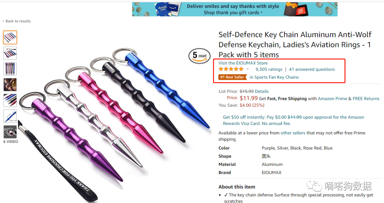384x203 pixels.
Task: Select the fifth thumbnail of keychain tips
Action: pos(10,100)
